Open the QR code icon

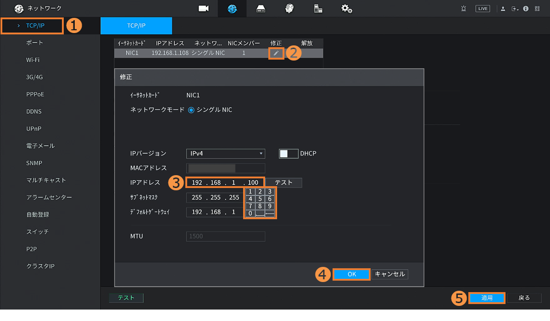(x=537, y=9)
